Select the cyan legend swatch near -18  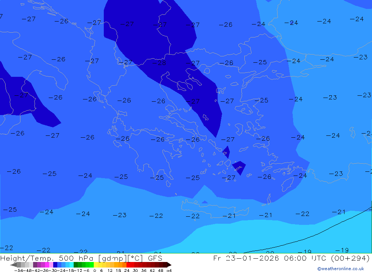coord(71,265)
